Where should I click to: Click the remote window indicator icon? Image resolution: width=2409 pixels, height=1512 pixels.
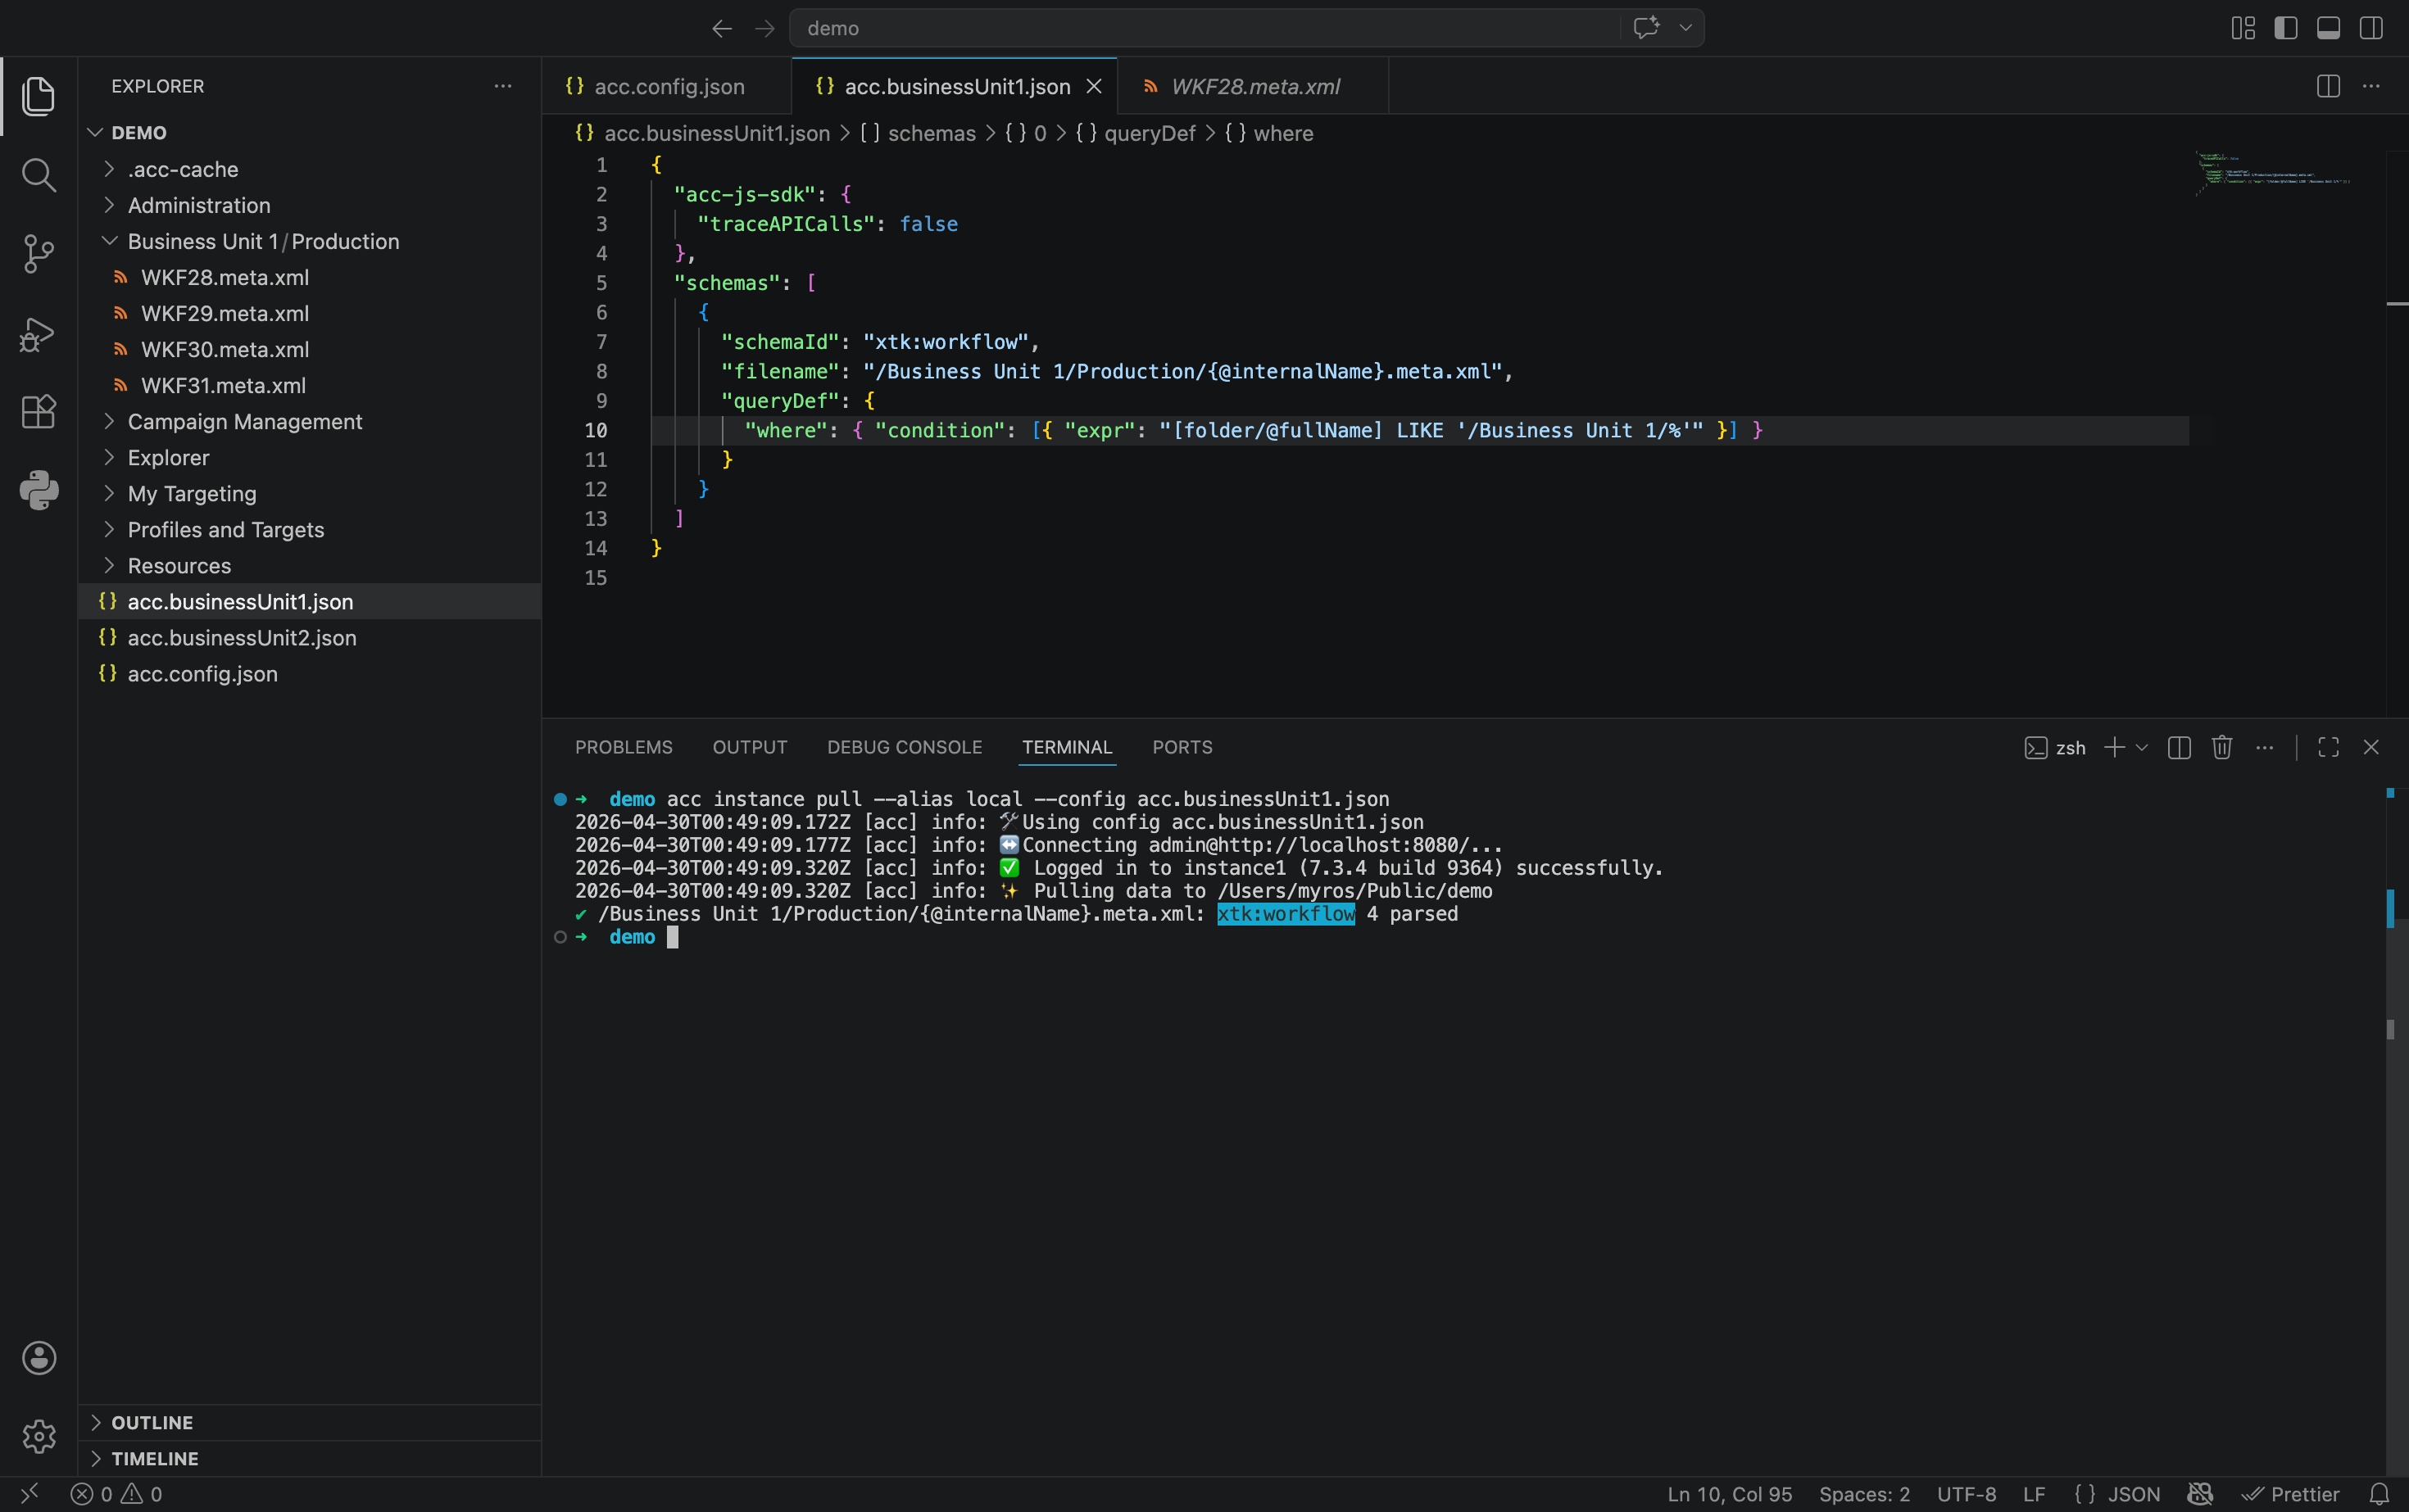(x=29, y=1494)
